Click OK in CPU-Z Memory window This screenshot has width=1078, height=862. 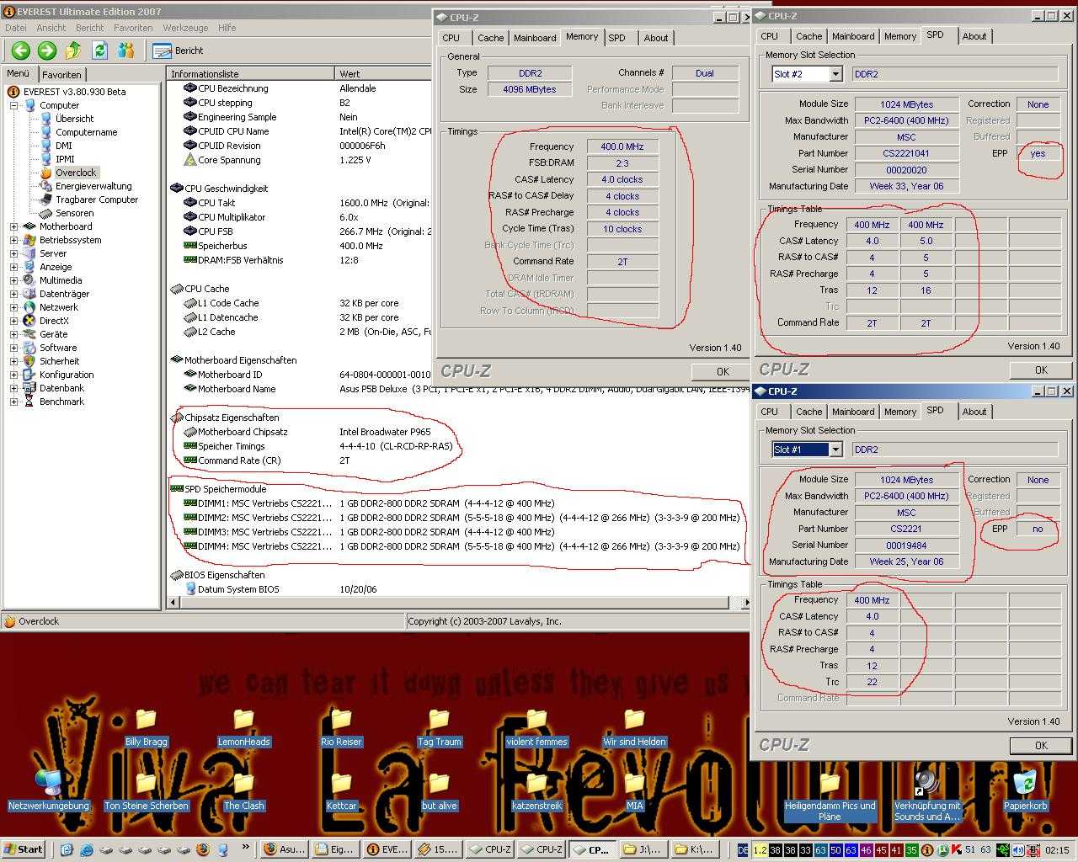(722, 371)
